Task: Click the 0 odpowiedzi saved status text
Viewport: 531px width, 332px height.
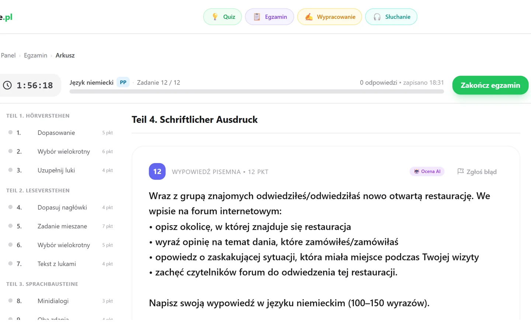Action: click(402, 83)
